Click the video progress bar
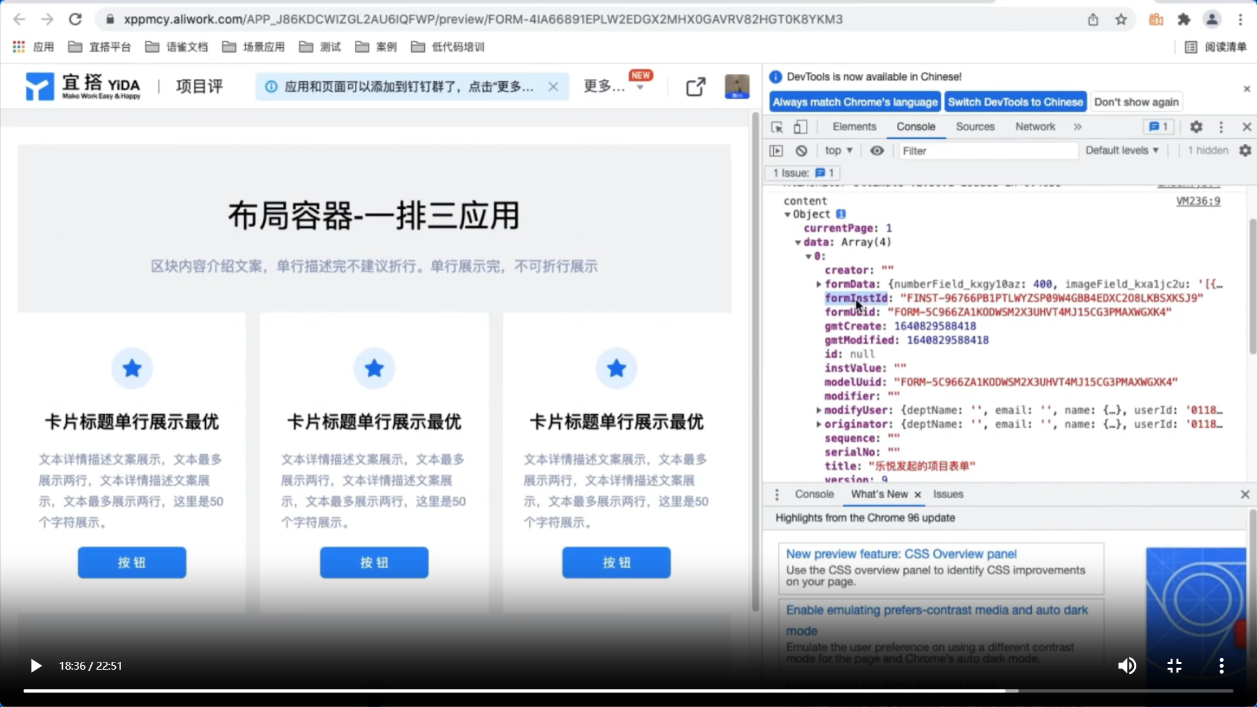1257x707 pixels. click(628, 691)
